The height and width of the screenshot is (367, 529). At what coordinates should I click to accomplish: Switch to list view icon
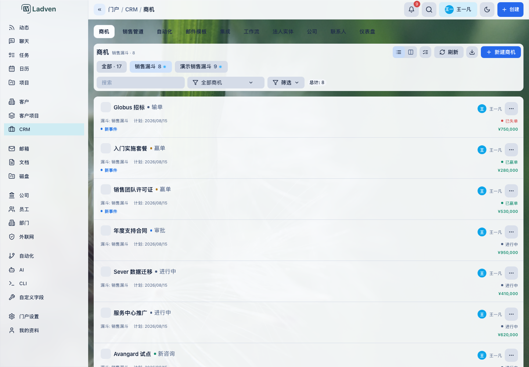(x=399, y=52)
